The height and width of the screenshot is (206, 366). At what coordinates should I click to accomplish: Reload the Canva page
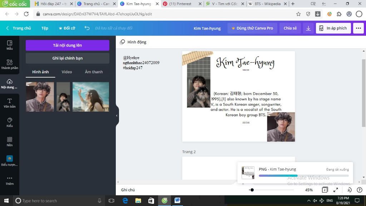[x=26, y=14]
